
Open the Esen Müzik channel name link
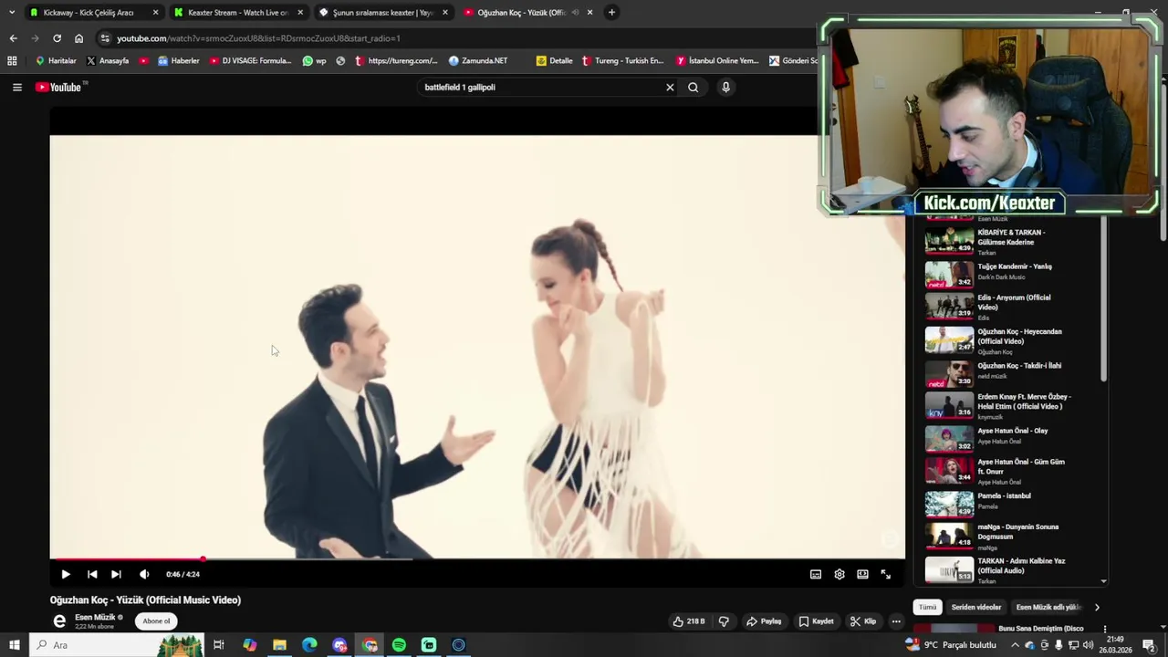click(x=95, y=618)
